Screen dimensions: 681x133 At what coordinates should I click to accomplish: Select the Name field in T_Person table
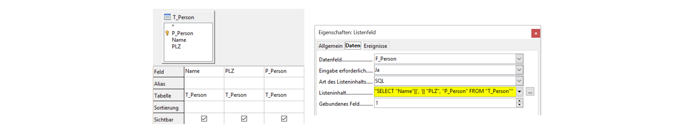point(179,40)
